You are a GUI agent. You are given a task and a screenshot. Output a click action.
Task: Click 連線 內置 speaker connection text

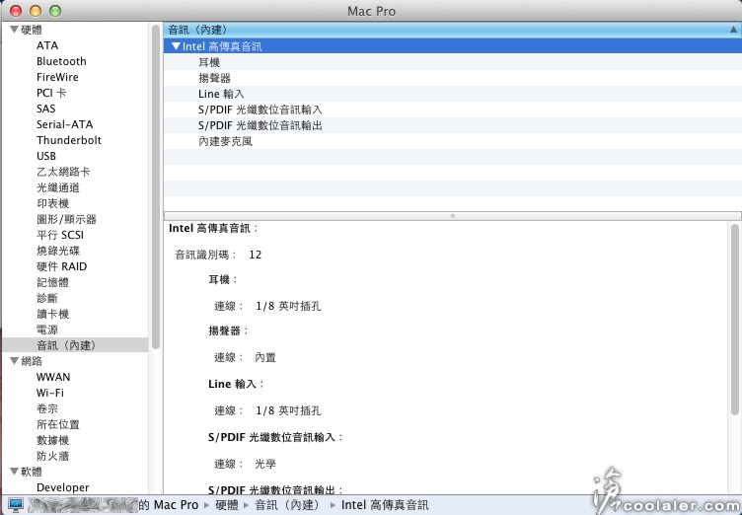point(245,357)
